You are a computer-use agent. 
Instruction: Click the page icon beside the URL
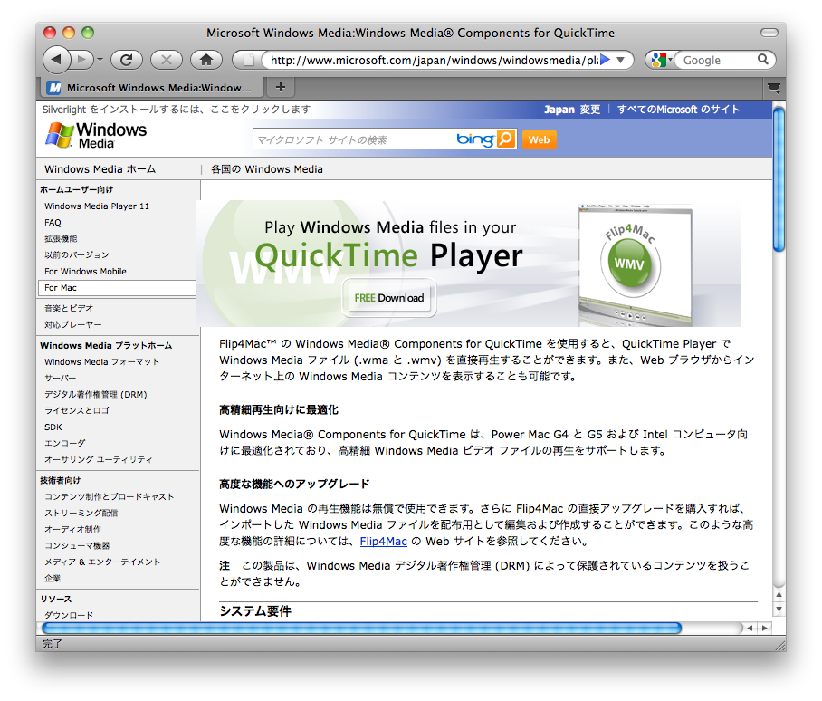(248, 60)
